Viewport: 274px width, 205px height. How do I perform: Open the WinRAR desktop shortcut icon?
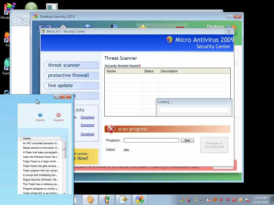click(x=9, y=9)
